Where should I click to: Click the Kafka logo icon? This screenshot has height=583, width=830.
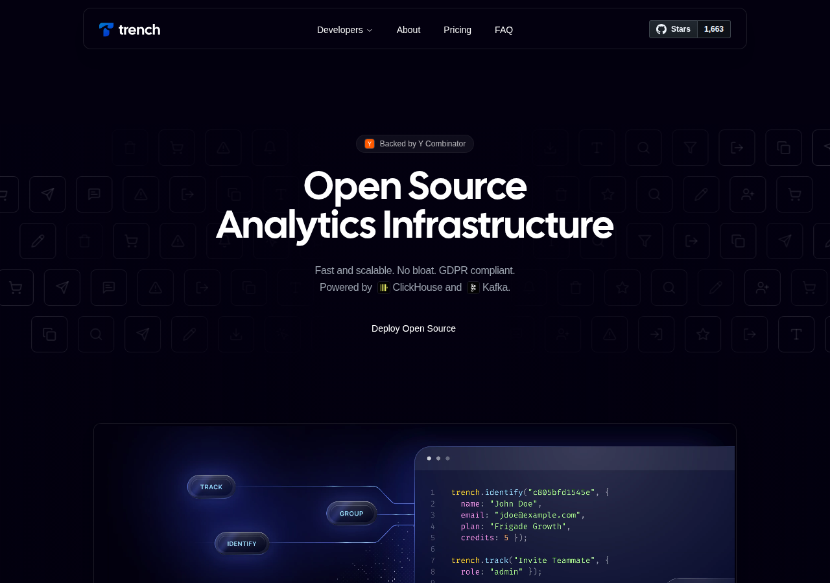[473, 288]
